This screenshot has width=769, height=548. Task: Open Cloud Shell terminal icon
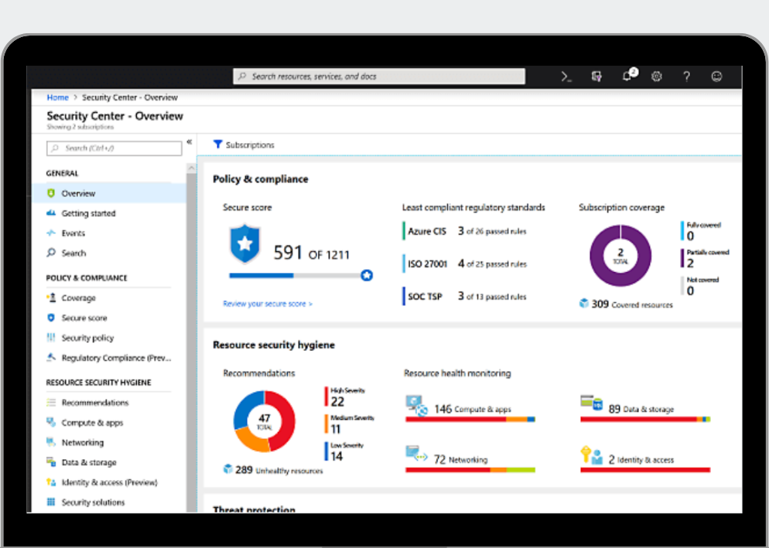[x=566, y=77]
